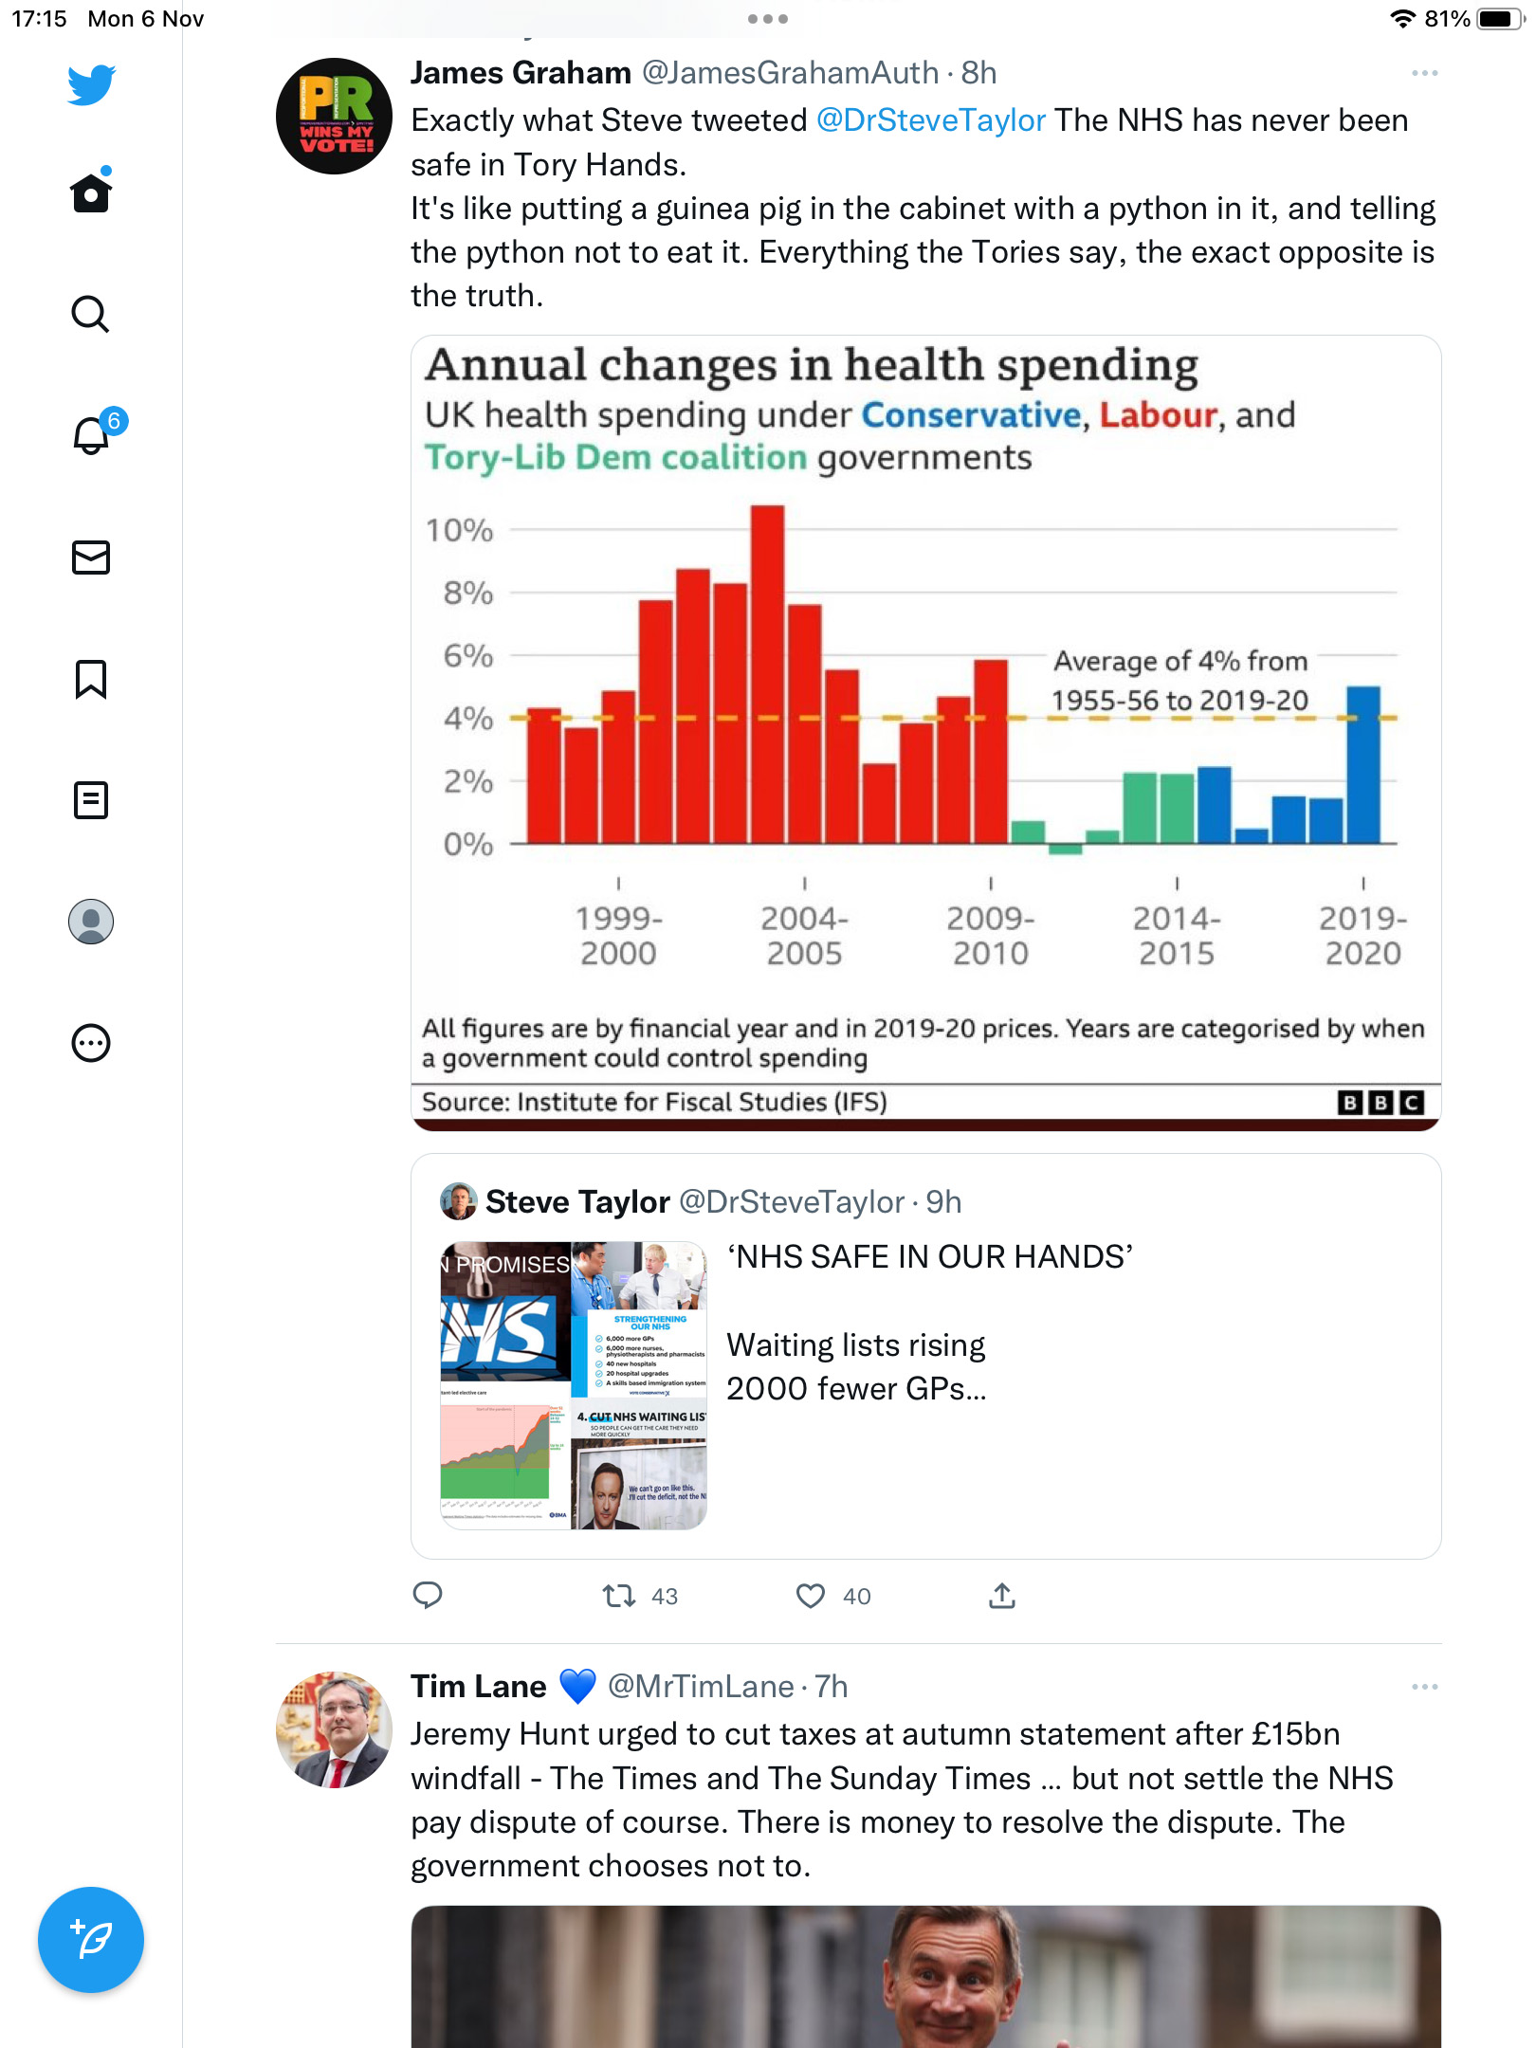Share James Graham's tweet
Screen dimensions: 1536x2048
click(1002, 1596)
